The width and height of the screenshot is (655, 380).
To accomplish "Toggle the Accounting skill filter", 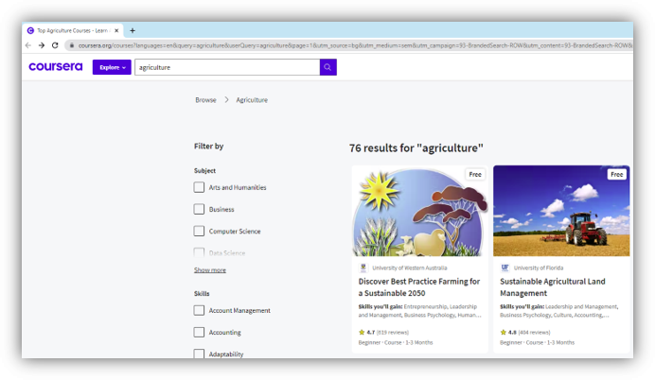I will (199, 332).
